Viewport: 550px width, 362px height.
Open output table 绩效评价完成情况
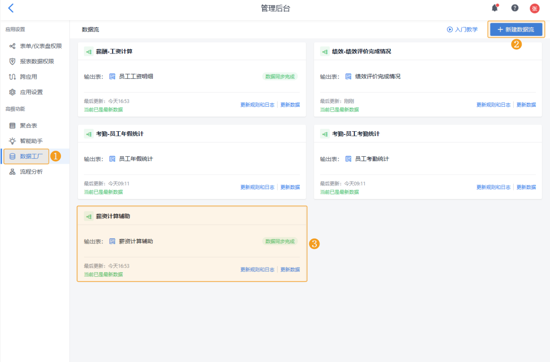coord(378,76)
